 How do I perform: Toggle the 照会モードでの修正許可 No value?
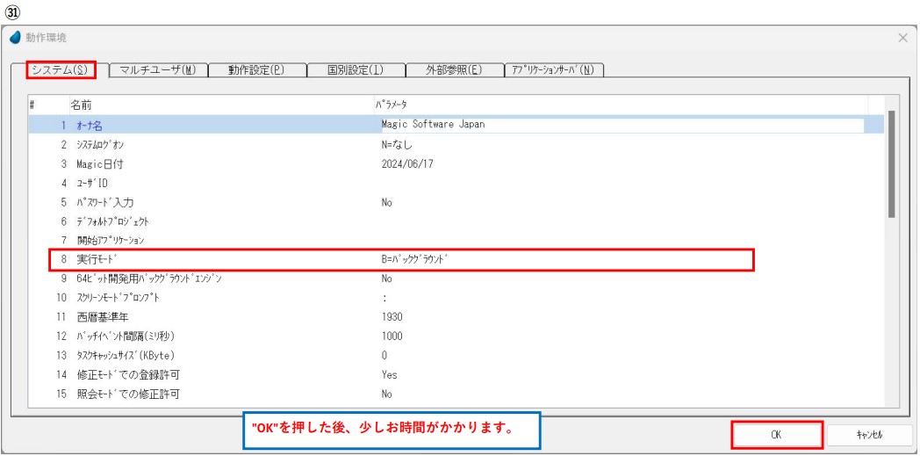tap(387, 394)
